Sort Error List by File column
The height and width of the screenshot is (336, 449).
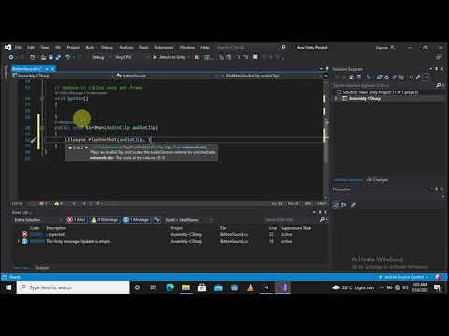[223, 228]
